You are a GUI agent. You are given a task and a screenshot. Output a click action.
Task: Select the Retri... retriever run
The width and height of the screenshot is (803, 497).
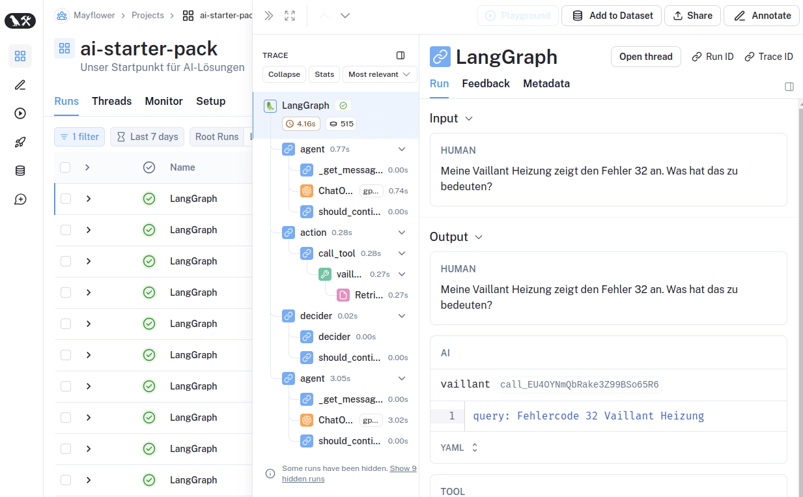(373, 295)
